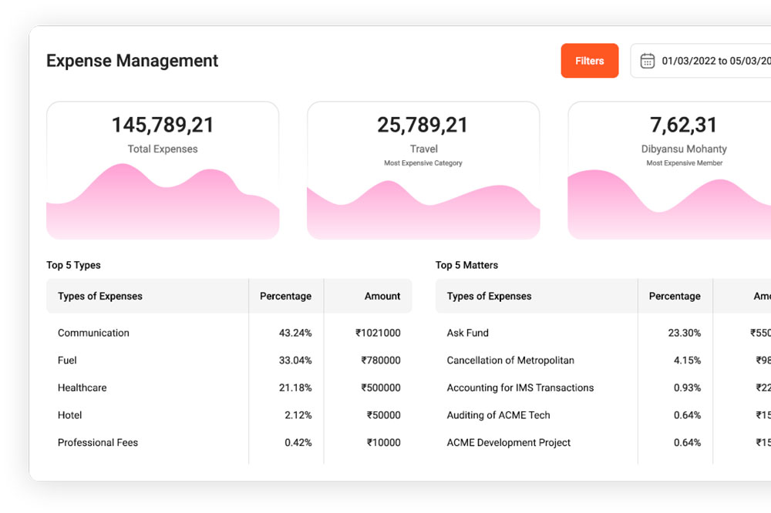Open the Travel category area chart

423,210
